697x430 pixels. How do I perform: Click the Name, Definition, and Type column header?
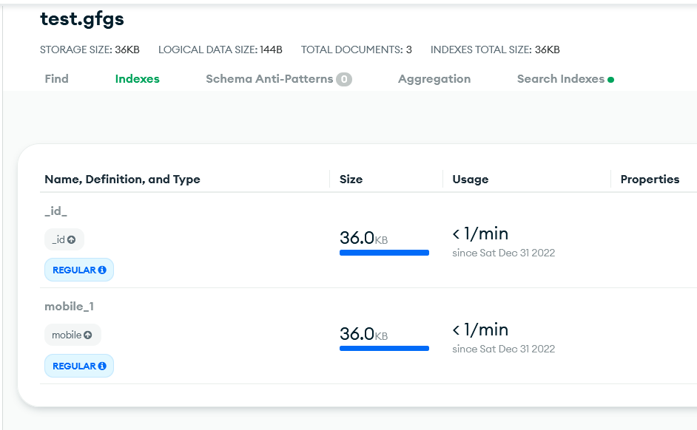pyautogui.click(x=122, y=180)
